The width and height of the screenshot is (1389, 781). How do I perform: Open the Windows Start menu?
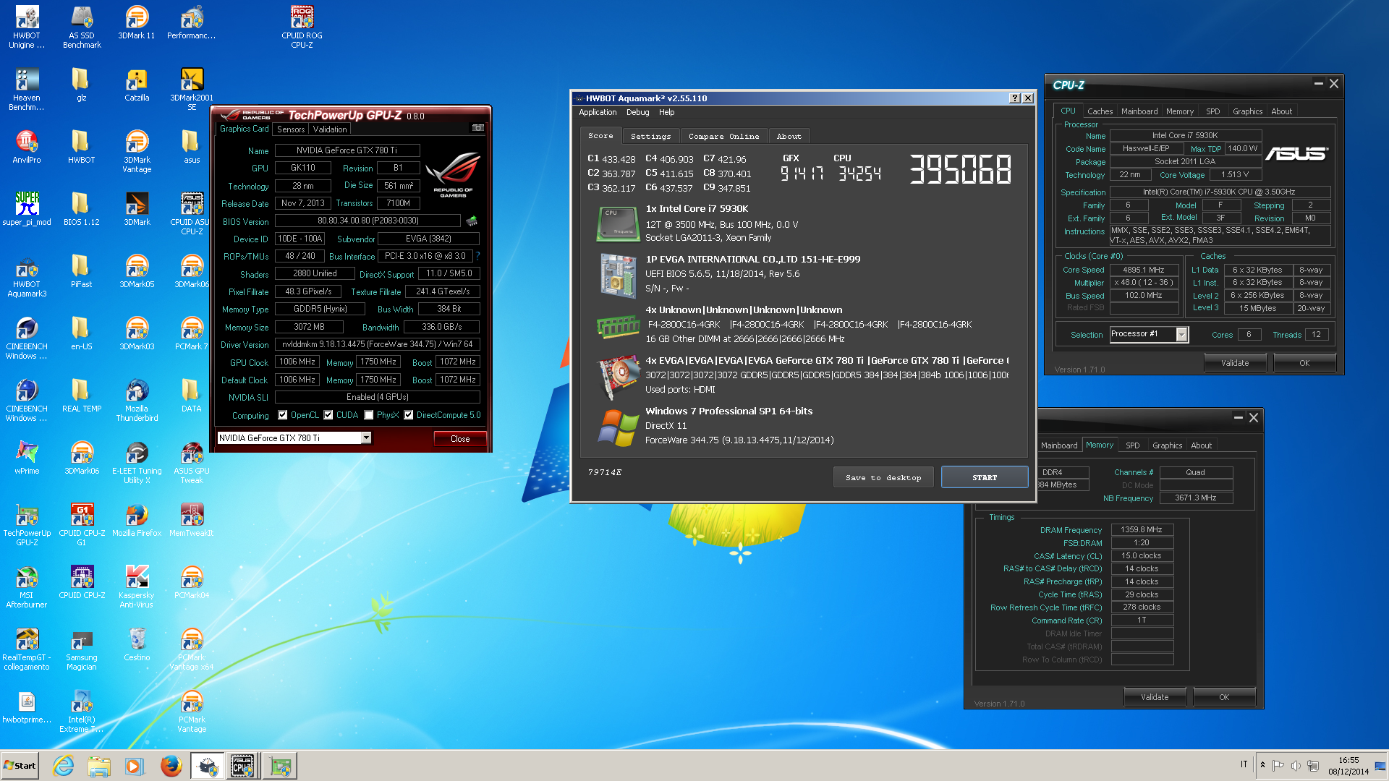(20, 766)
